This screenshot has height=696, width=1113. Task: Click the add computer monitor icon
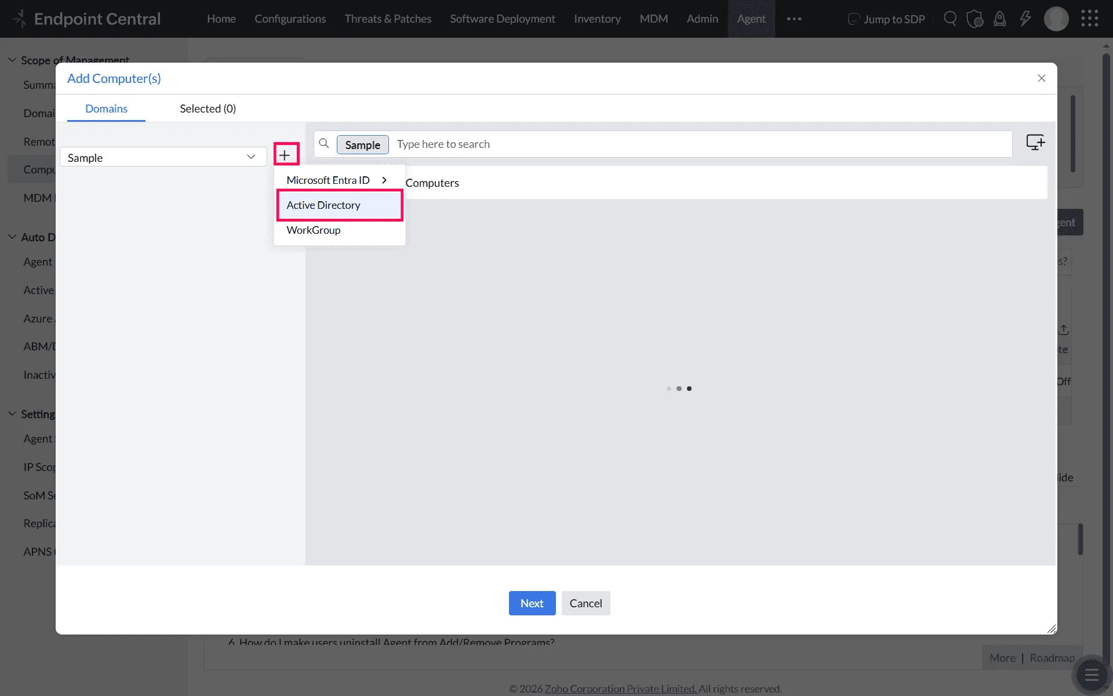pos(1035,143)
